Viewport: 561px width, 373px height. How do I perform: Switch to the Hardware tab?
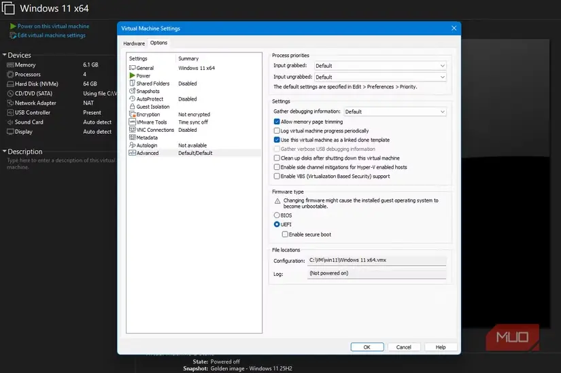pyautogui.click(x=134, y=43)
